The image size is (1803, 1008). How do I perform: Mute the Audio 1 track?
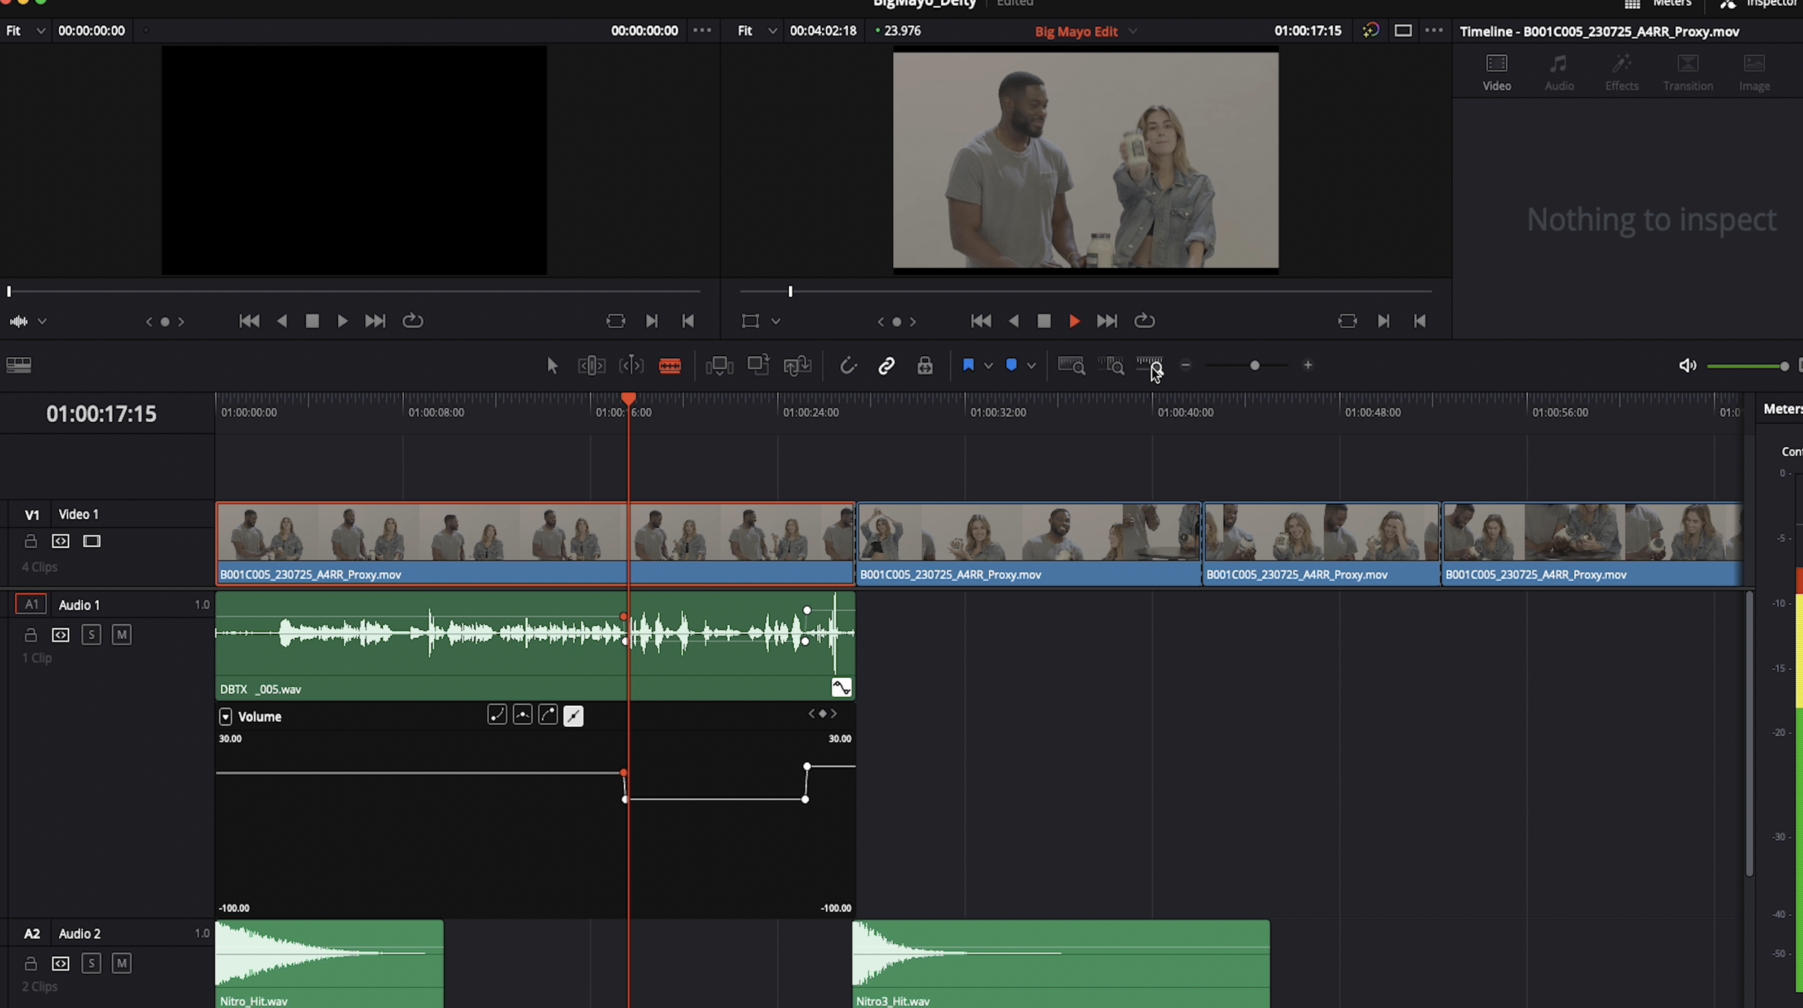pos(121,635)
